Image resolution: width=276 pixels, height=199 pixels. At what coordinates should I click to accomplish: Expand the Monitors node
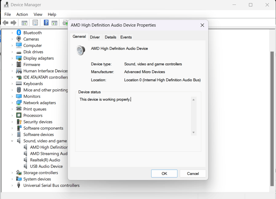(12, 96)
